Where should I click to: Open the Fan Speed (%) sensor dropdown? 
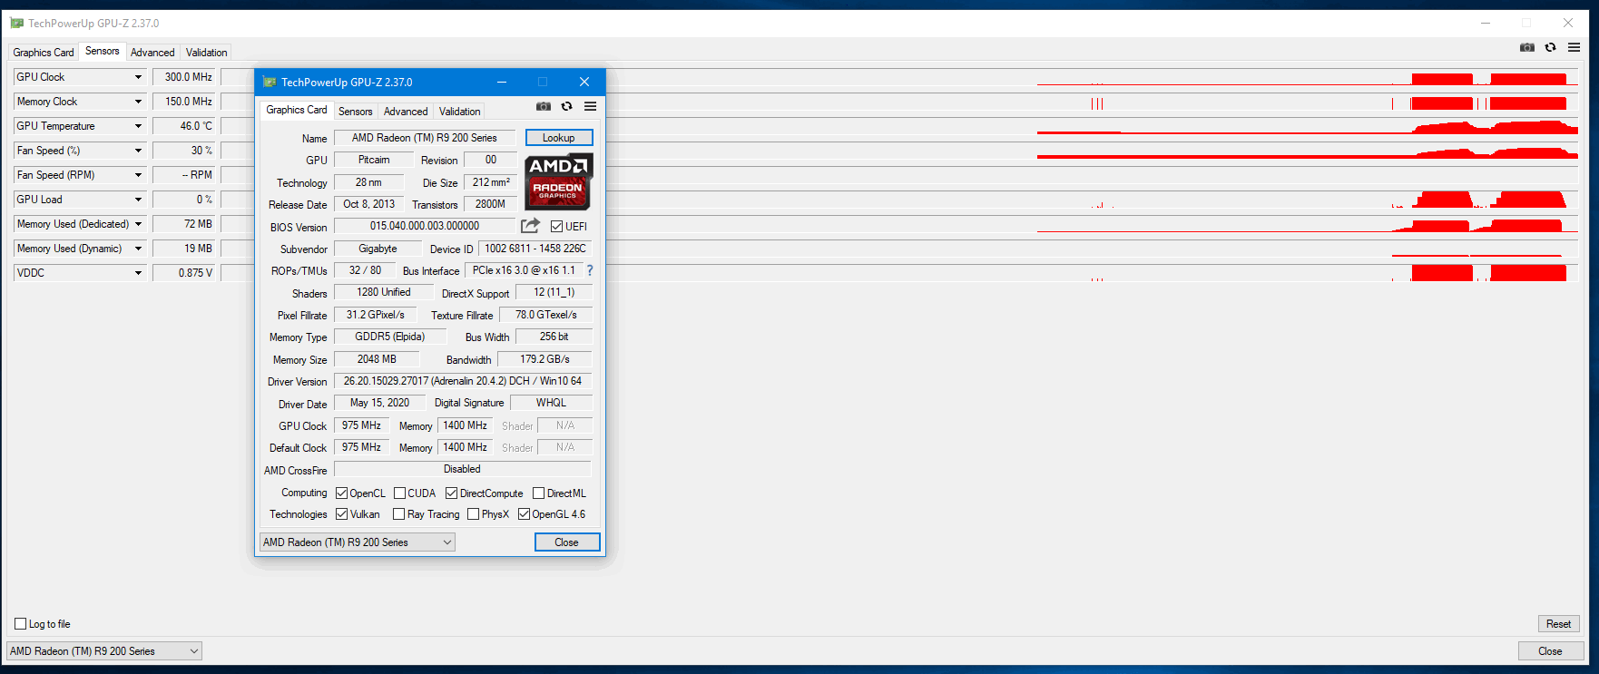(x=138, y=151)
